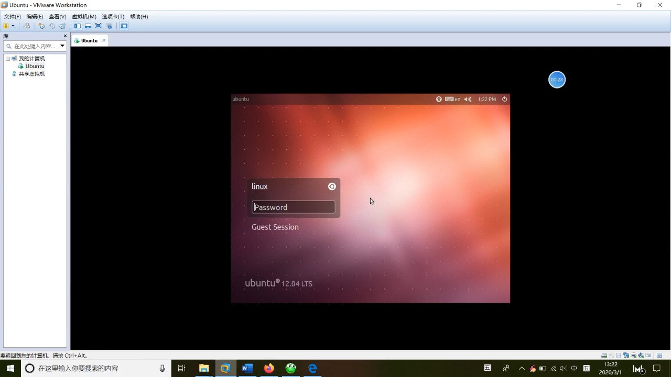The width and height of the screenshot is (671, 377).
Task: Click the pause virtual machine toolbar icon
Action: coord(6,26)
